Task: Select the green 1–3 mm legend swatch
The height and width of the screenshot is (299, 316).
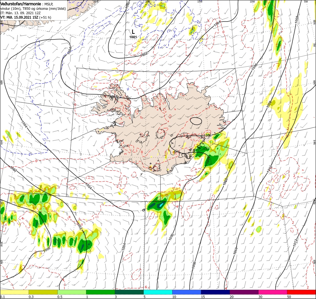Action: [100, 292]
